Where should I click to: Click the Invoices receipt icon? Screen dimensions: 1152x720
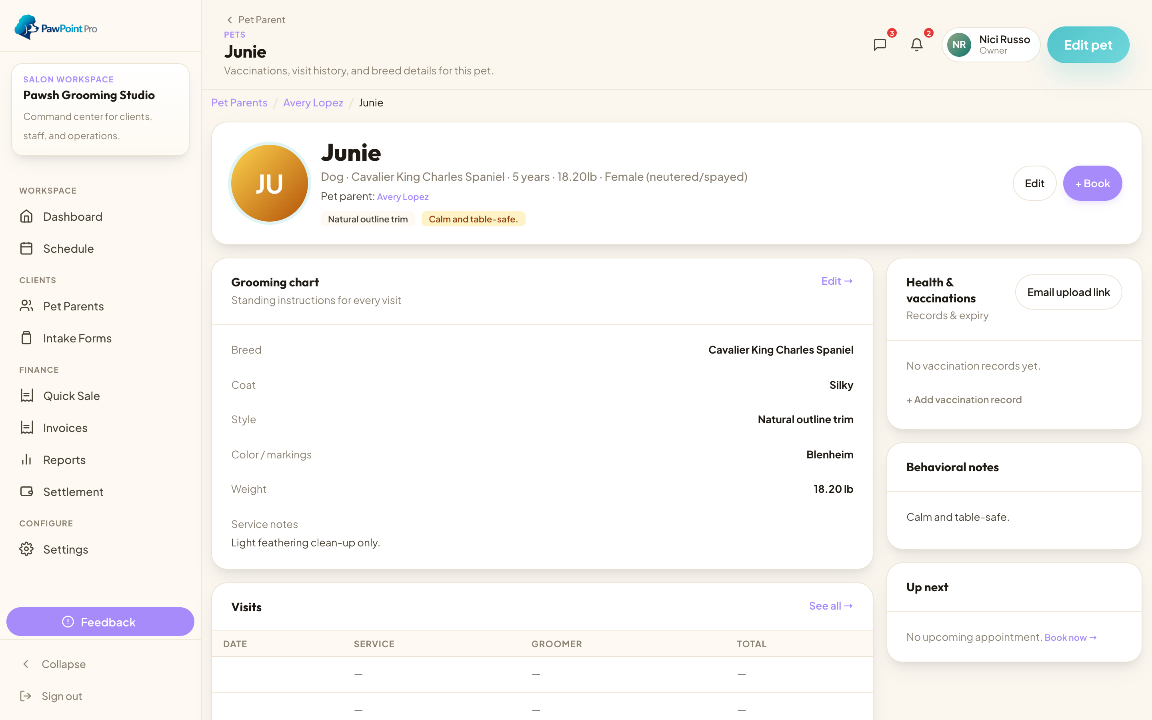coord(27,428)
